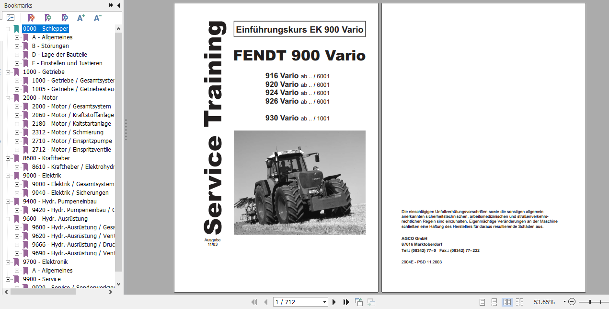
Task: Click the tractor photo on cover page
Action: (x=299, y=182)
